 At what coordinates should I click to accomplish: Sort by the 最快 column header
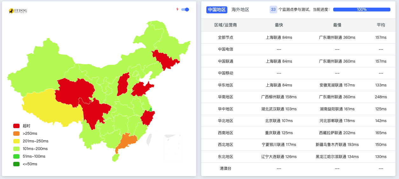(279, 25)
